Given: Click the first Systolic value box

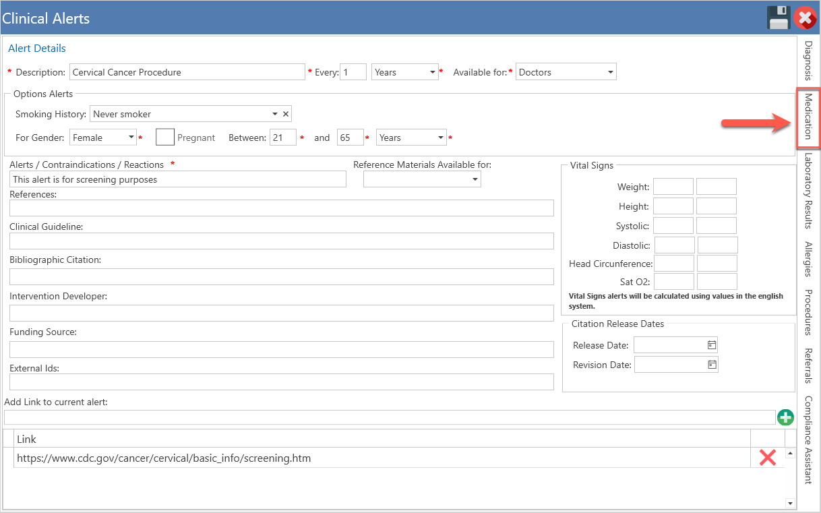Looking at the screenshot, I should [x=673, y=226].
